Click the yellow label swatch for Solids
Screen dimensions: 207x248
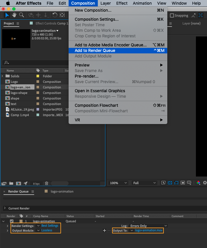38,76
